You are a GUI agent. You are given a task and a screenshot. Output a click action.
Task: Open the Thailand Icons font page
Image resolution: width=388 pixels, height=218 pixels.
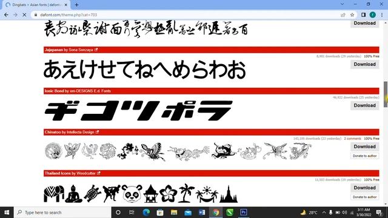pos(58,173)
